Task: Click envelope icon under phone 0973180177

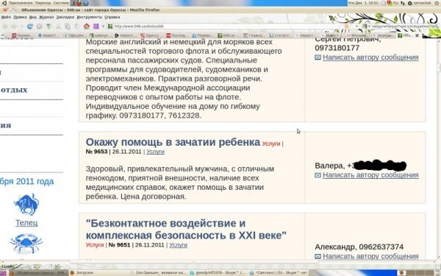Action: (x=318, y=57)
